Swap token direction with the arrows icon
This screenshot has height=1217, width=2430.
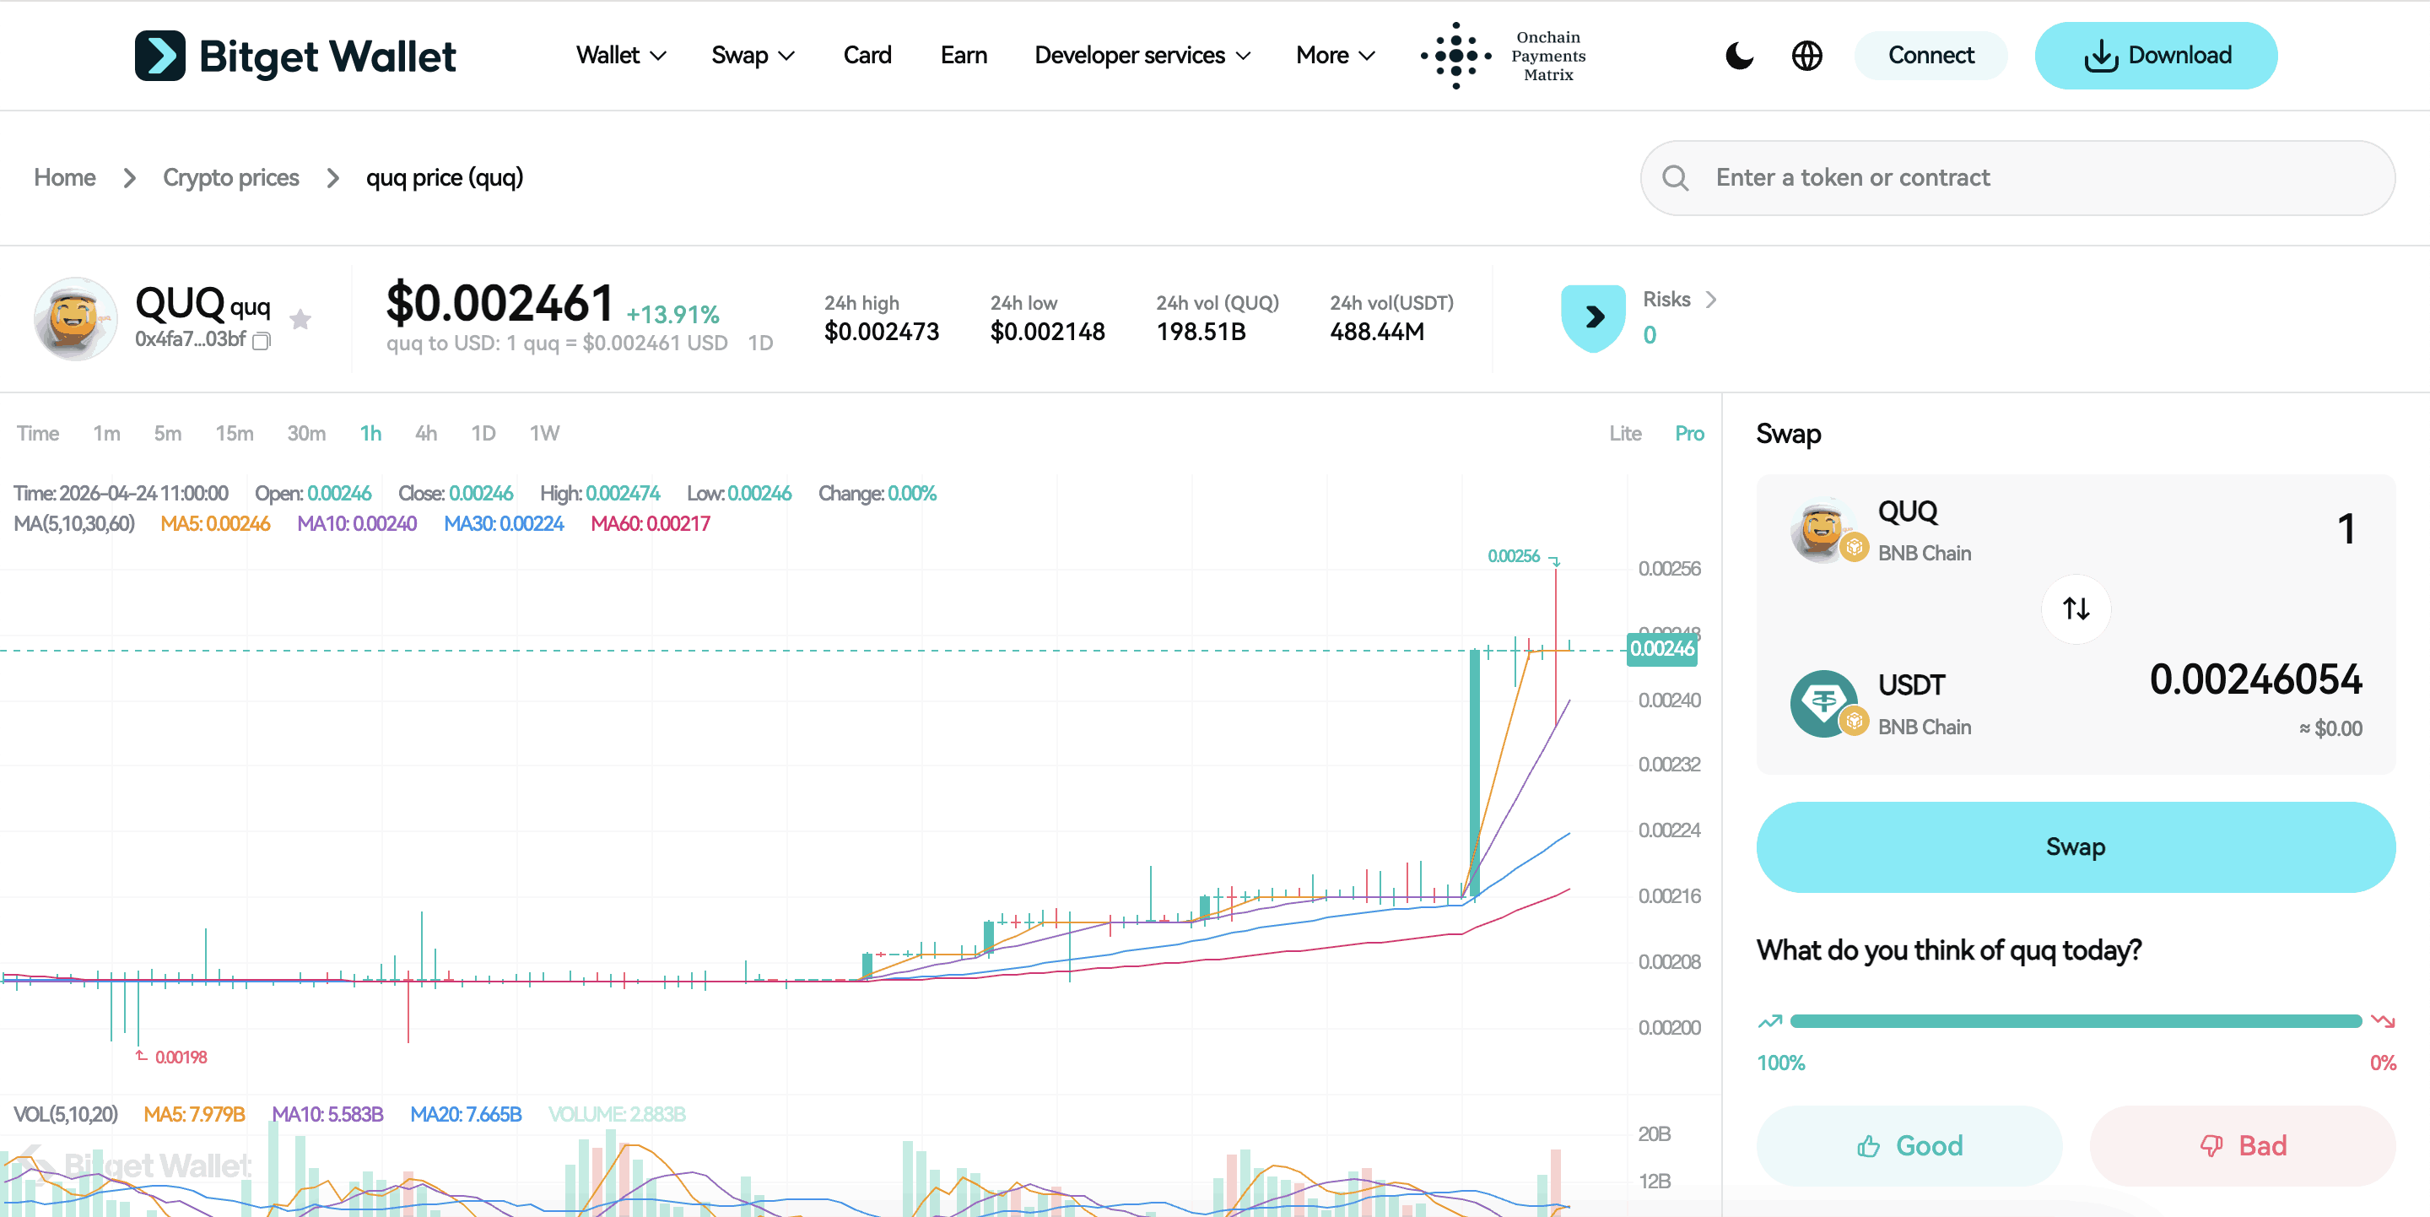[2076, 608]
